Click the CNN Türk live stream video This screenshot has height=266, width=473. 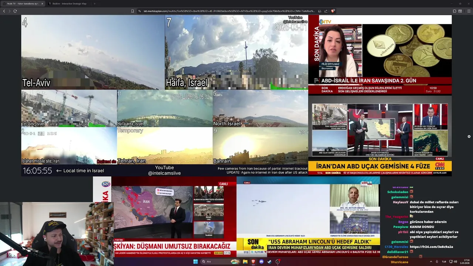pyautogui.click(x=380, y=136)
